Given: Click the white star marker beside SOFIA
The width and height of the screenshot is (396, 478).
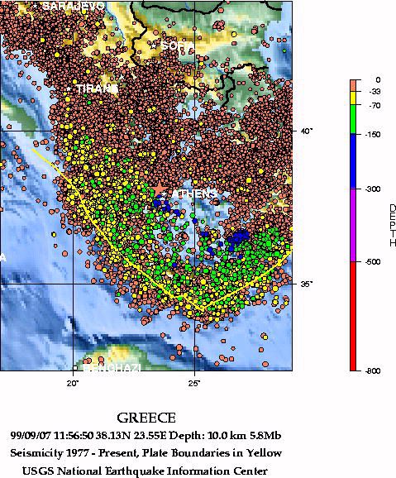Looking at the screenshot, I should tap(153, 45).
